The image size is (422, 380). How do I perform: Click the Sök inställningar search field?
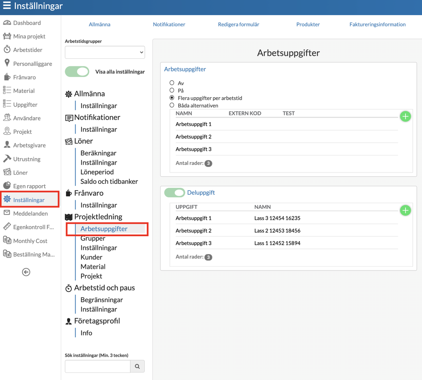[x=98, y=366]
